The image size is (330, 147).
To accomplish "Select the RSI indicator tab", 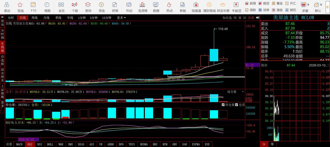I will click(40, 144).
